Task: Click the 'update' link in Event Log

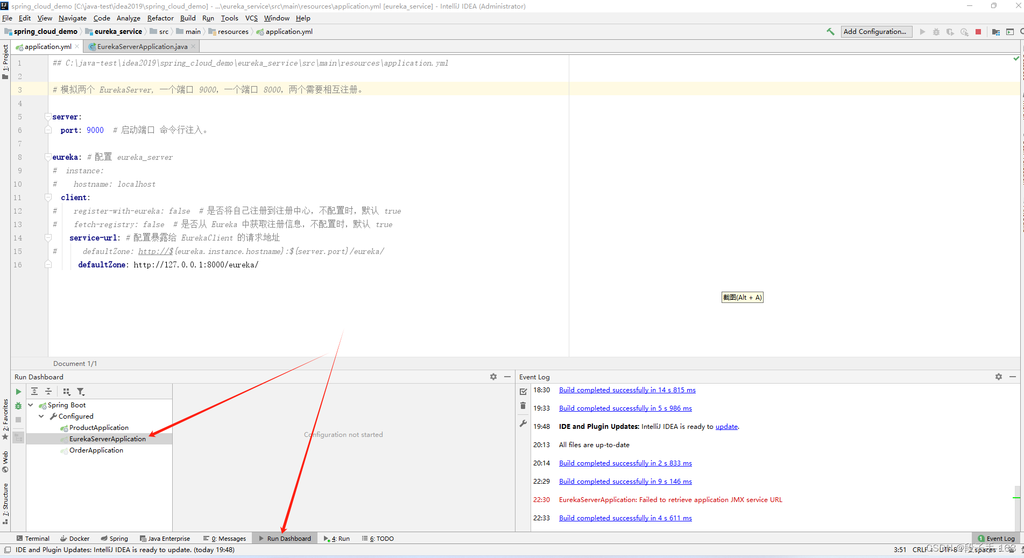Action: (726, 427)
